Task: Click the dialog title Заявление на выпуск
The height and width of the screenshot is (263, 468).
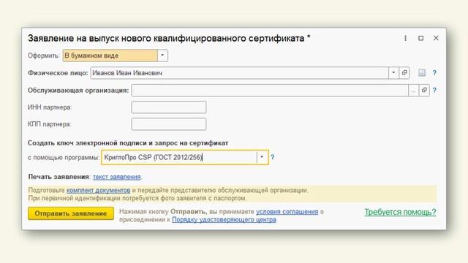Action: (x=169, y=38)
